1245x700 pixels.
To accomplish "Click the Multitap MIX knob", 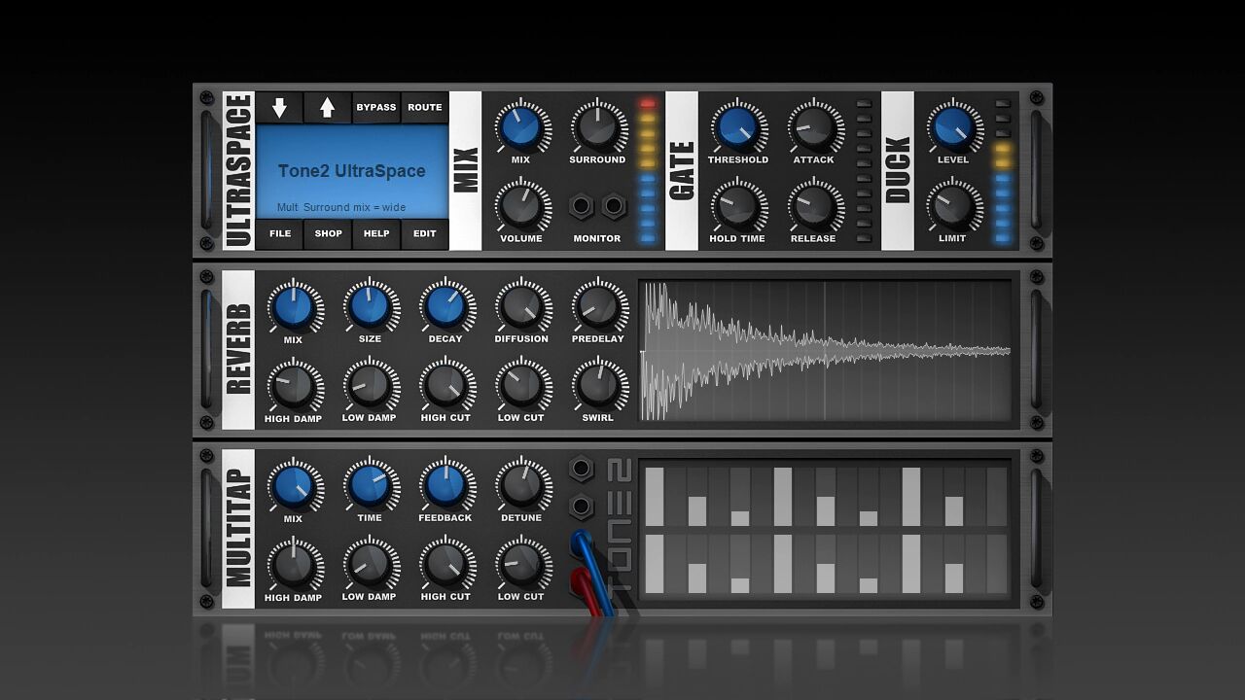I will (294, 485).
